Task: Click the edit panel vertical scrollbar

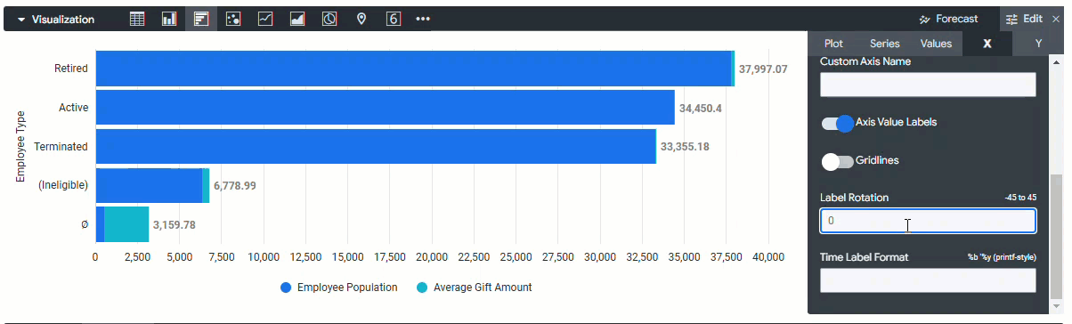Action: 1057,236
